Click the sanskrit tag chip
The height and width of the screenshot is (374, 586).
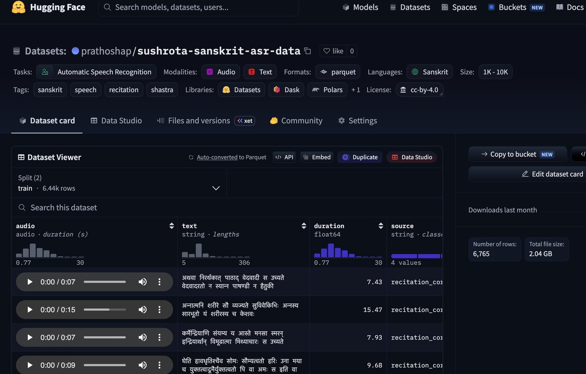tap(50, 90)
